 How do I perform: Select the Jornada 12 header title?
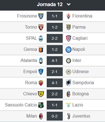[50, 4]
